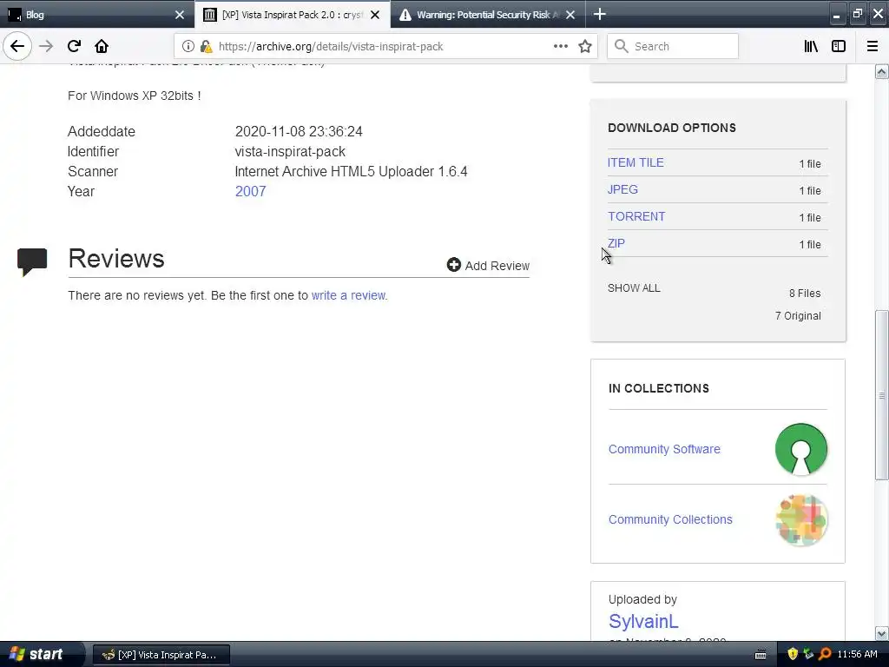Click scrollbar up arrow
The image size is (889, 667).
[881, 72]
